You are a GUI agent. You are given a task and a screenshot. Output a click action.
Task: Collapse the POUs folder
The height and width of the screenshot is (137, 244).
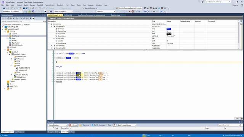tap(12, 66)
